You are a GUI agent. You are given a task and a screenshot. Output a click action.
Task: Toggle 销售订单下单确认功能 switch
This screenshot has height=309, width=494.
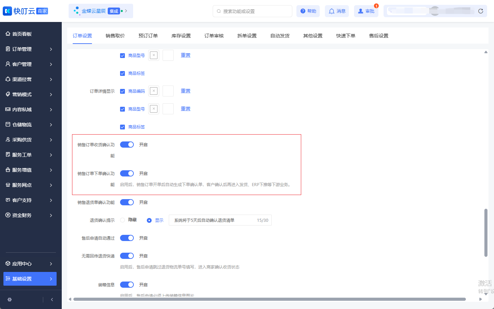pyautogui.click(x=127, y=173)
